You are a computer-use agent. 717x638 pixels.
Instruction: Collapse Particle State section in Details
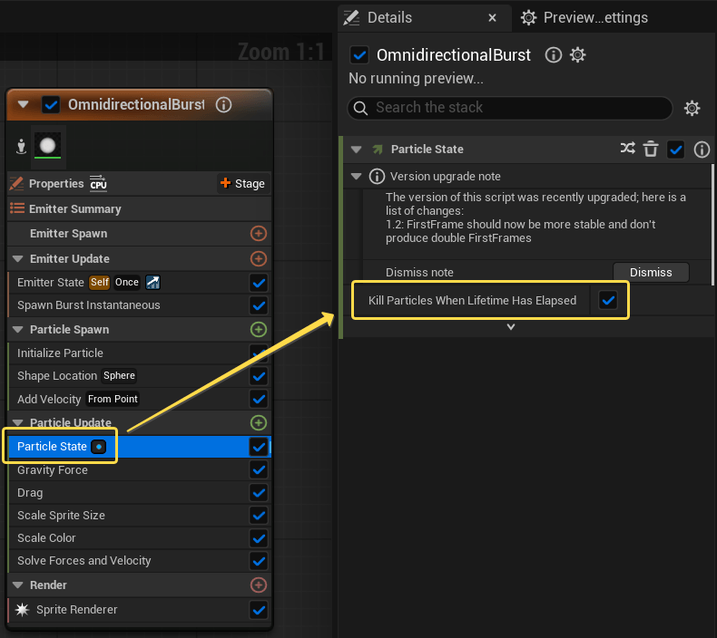click(x=356, y=150)
